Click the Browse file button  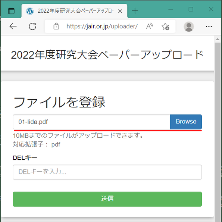tap(186, 122)
